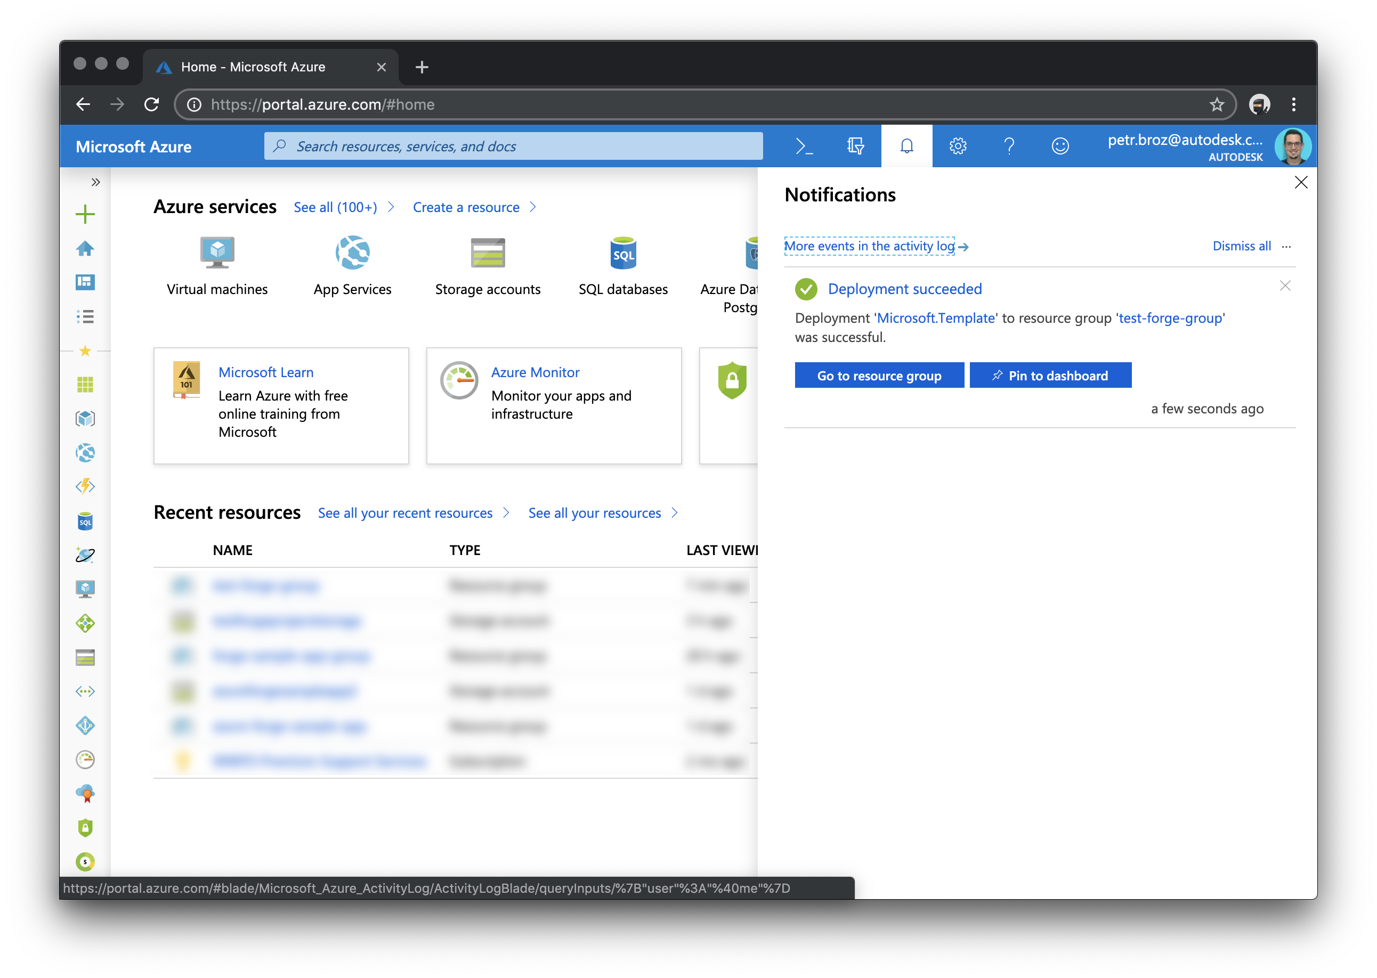Click Go to resource group button

(x=879, y=374)
